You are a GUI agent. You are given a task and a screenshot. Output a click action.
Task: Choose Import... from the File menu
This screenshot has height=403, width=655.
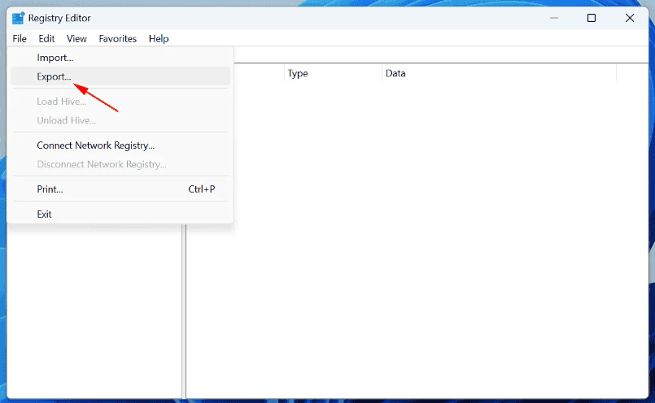pos(120,58)
